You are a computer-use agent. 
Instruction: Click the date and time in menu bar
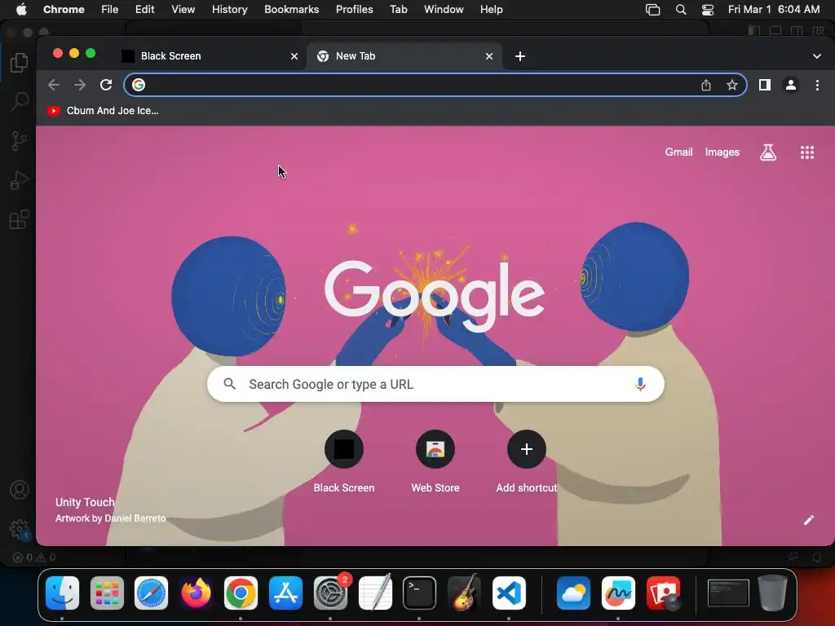click(x=774, y=10)
